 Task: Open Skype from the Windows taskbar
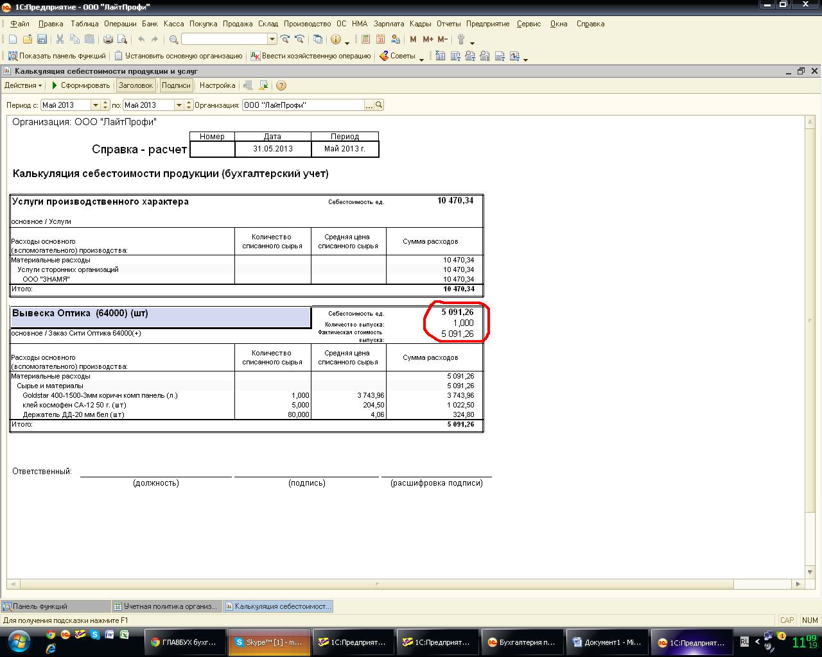(268, 642)
